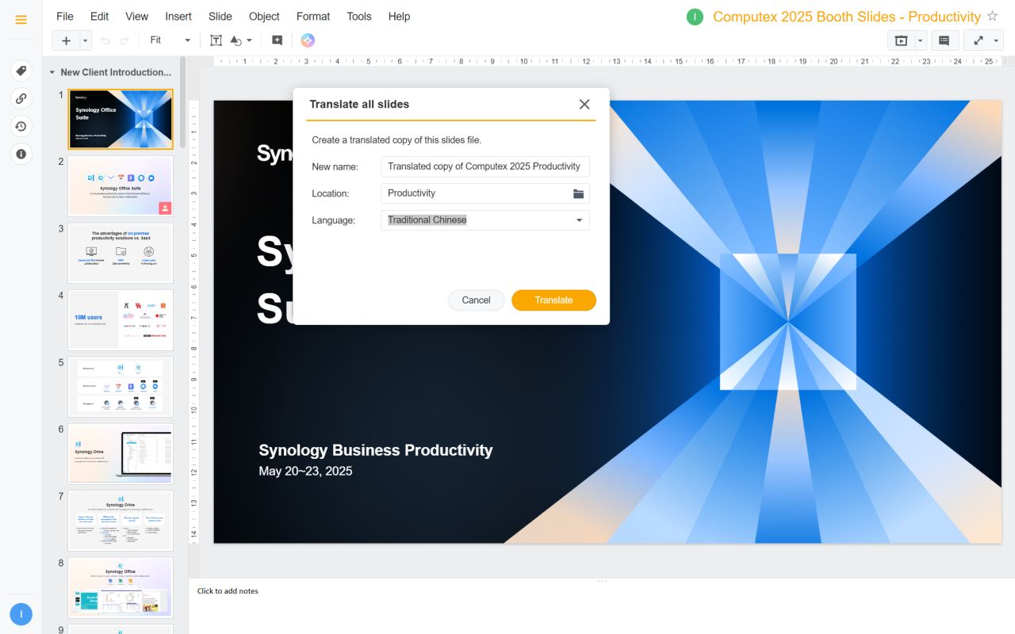Collapse the New Client Introduction section
This screenshot has height=634, width=1015.
pos(52,72)
